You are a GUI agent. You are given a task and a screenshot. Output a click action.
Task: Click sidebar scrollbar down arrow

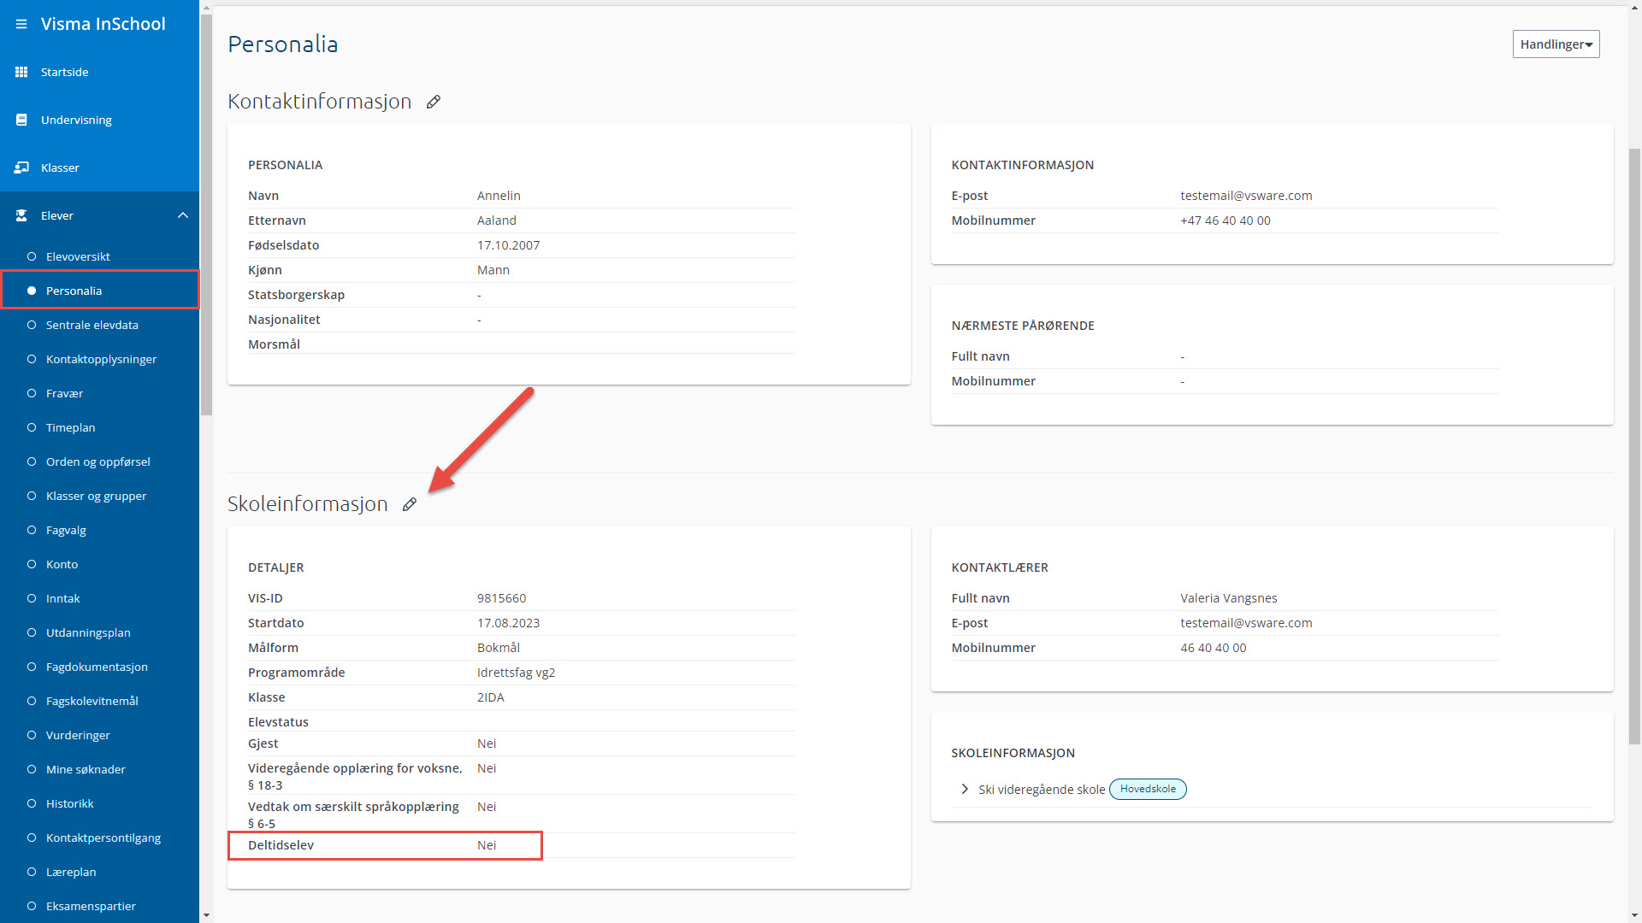click(x=206, y=915)
